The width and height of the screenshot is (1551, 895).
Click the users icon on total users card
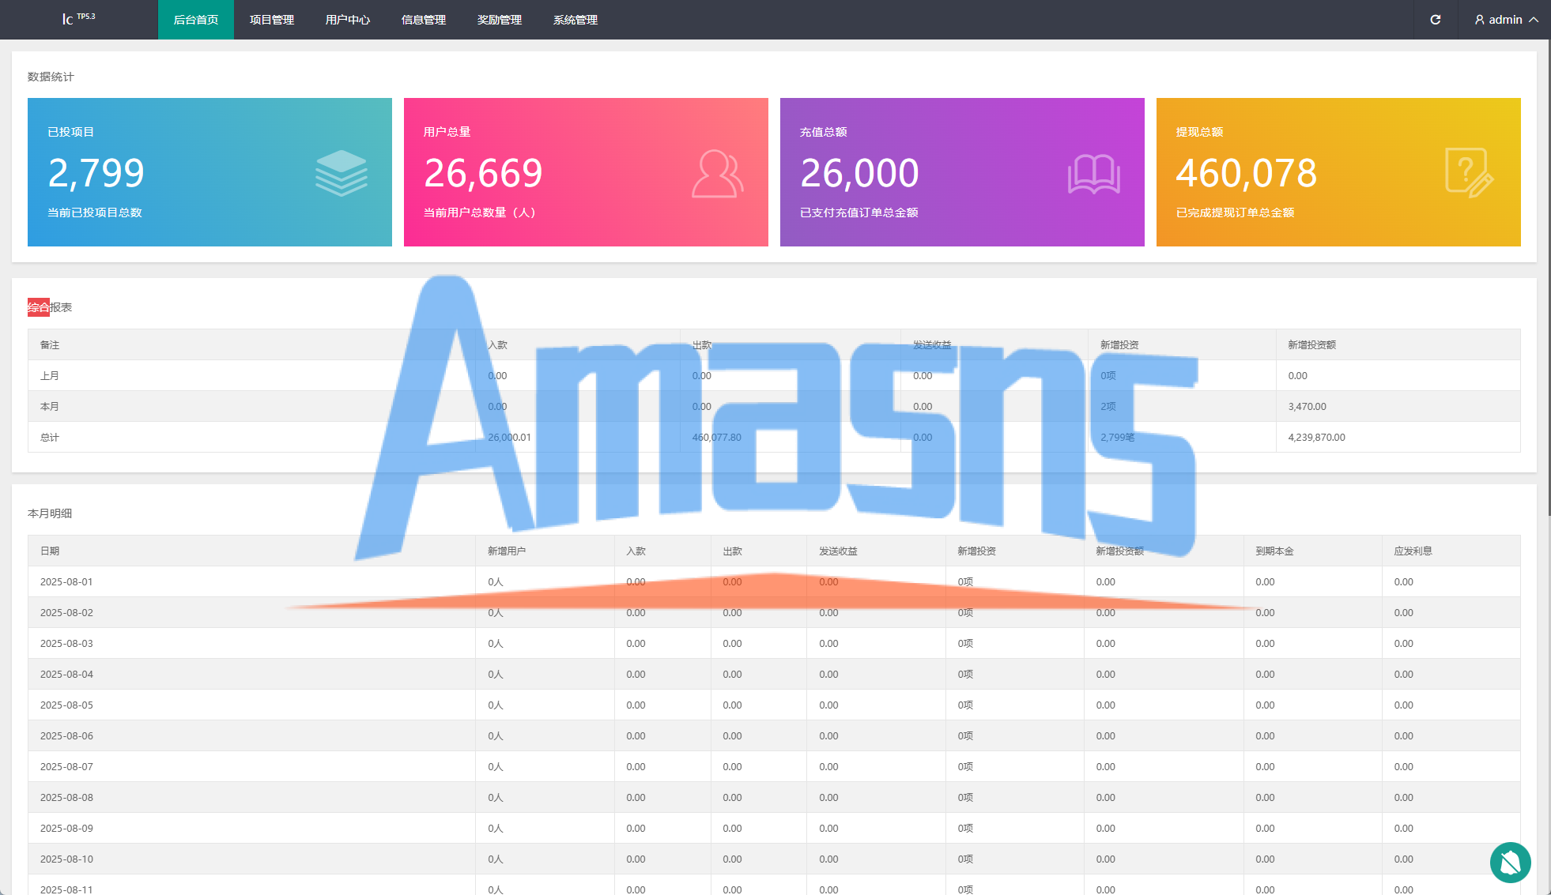(x=717, y=173)
